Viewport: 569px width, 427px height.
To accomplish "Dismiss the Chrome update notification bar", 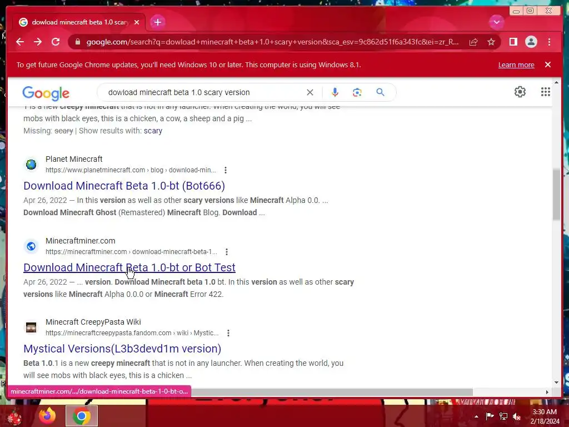I will tap(547, 64).
